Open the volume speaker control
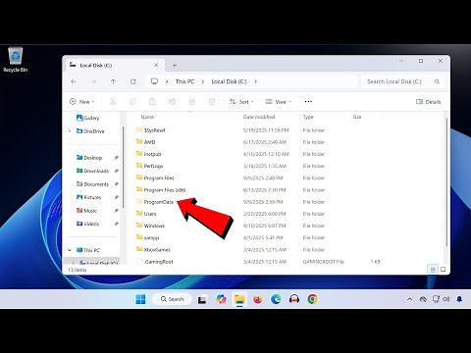 coord(446,299)
